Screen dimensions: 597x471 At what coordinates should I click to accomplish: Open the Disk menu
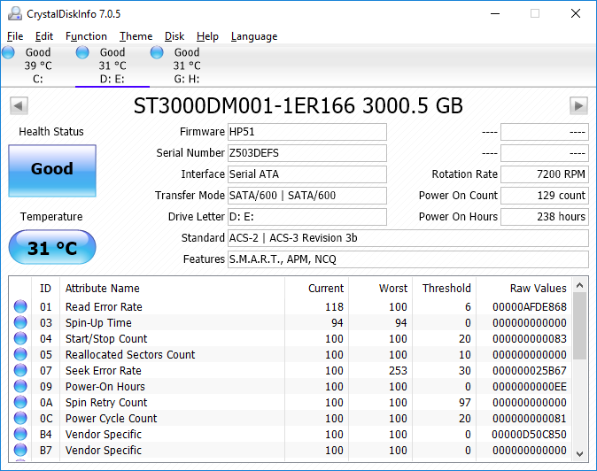[174, 36]
